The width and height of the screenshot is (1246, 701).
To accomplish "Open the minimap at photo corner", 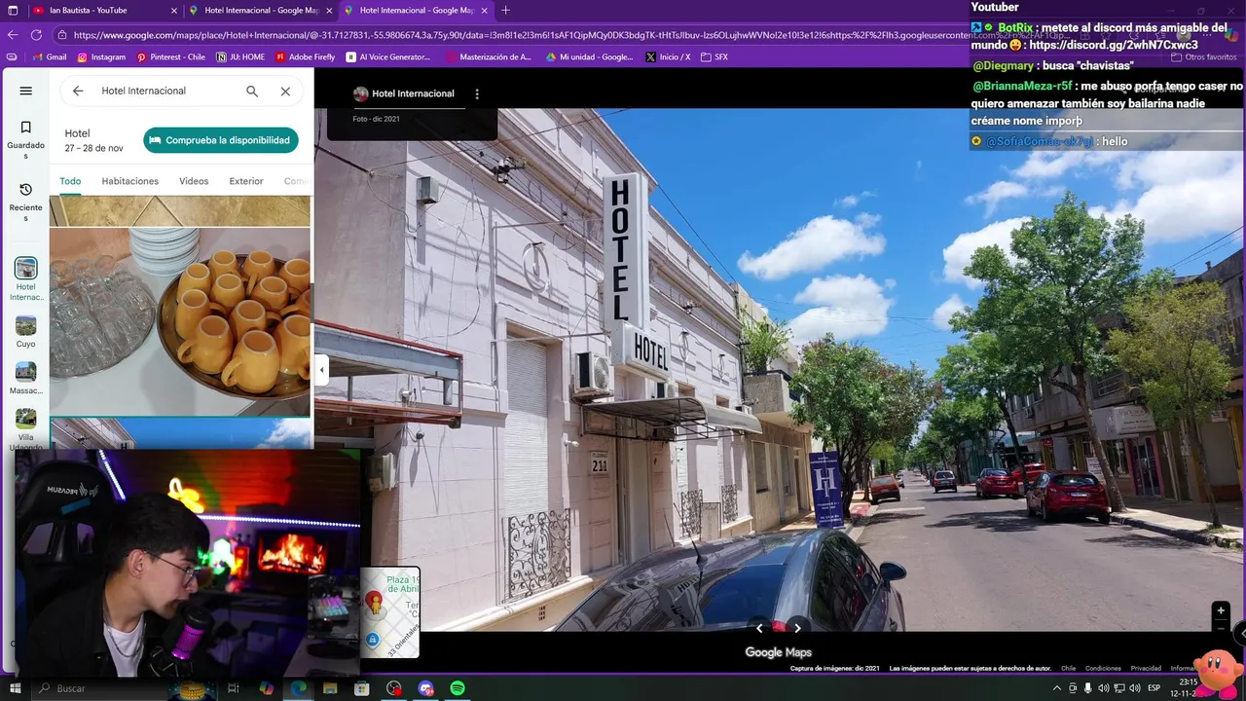I will pos(390,612).
